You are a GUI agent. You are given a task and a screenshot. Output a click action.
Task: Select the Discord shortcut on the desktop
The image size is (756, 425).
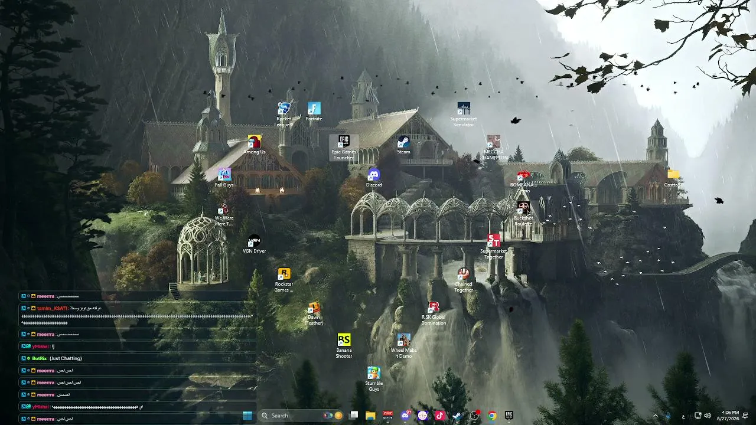[x=374, y=178]
